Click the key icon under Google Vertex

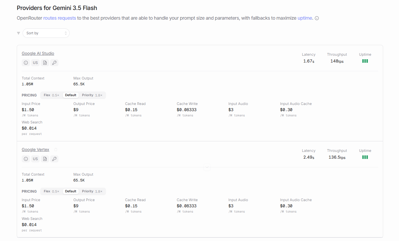(x=54, y=159)
